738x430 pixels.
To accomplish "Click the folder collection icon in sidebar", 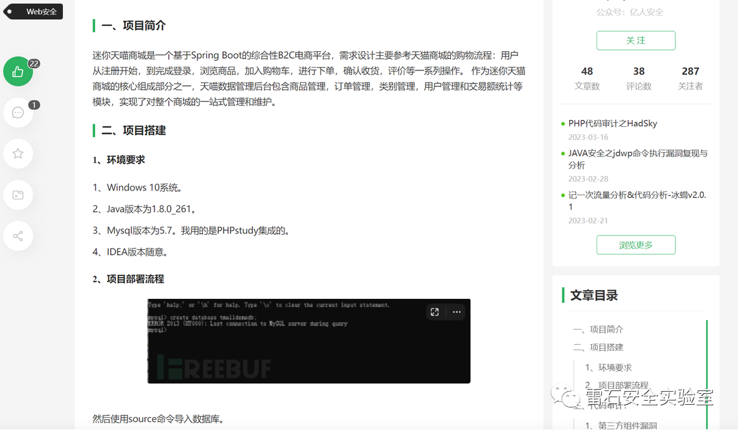I will 18,195.
